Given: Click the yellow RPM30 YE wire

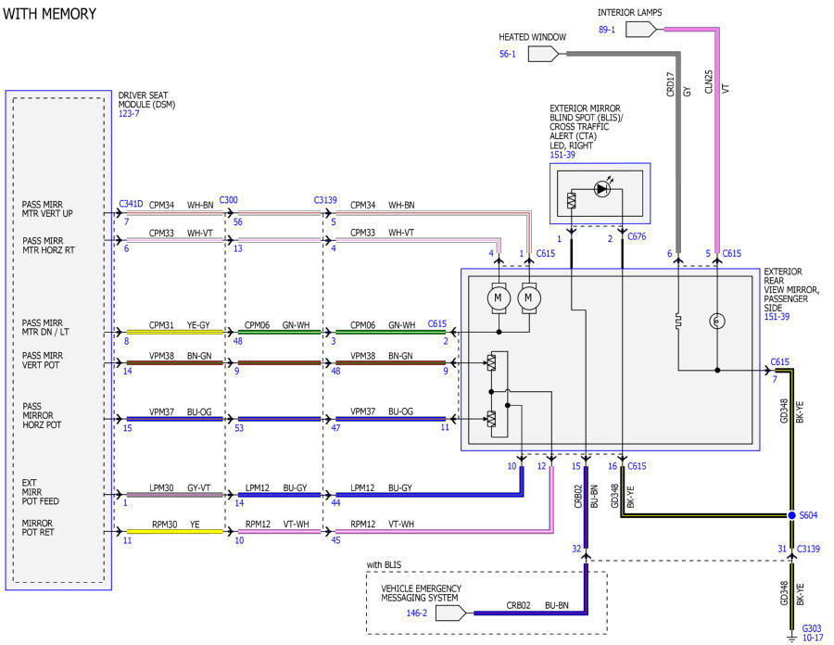Looking at the screenshot, I should pyautogui.click(x=174, y=531).
